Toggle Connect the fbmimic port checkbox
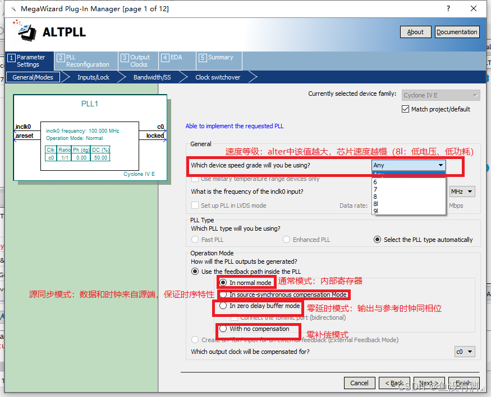 pos(234,317)
